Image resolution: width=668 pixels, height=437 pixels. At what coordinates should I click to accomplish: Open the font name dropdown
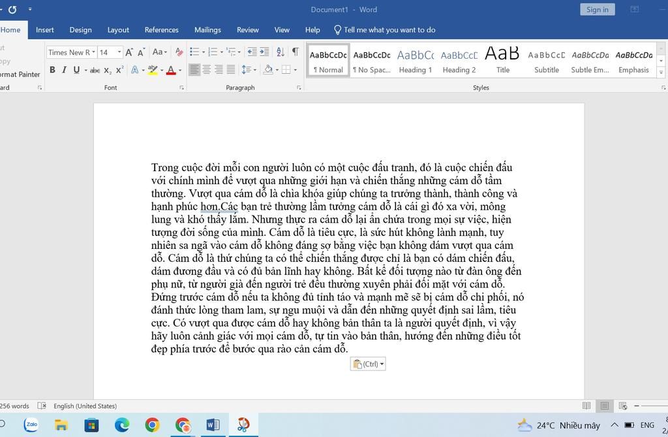[x=93, y=52]
